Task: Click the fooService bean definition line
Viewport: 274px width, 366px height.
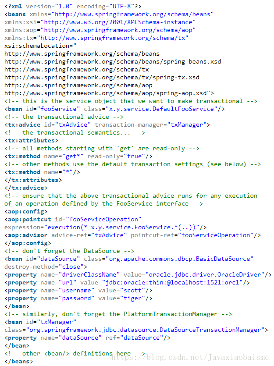Action: pyautogui.click(x=114, y=109)
